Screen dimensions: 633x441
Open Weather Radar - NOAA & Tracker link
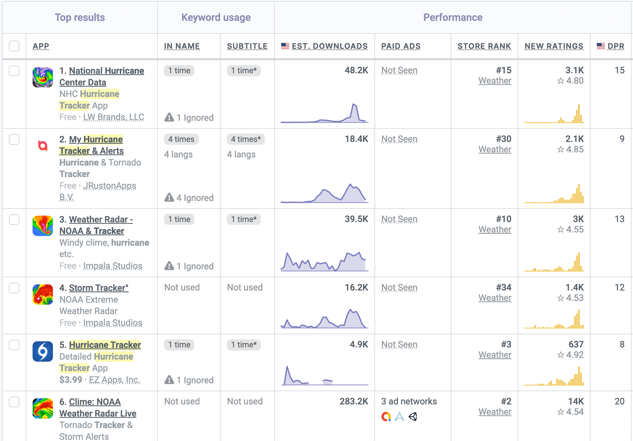point(96,225)
